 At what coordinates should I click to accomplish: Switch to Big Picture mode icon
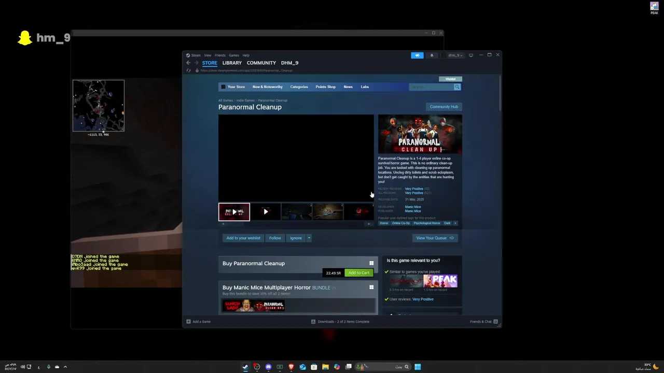(x=471, y=55)
